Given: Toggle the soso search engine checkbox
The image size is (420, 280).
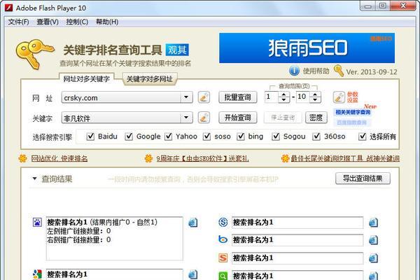Looking at the screenshot, I should click(x=206, y=136).
